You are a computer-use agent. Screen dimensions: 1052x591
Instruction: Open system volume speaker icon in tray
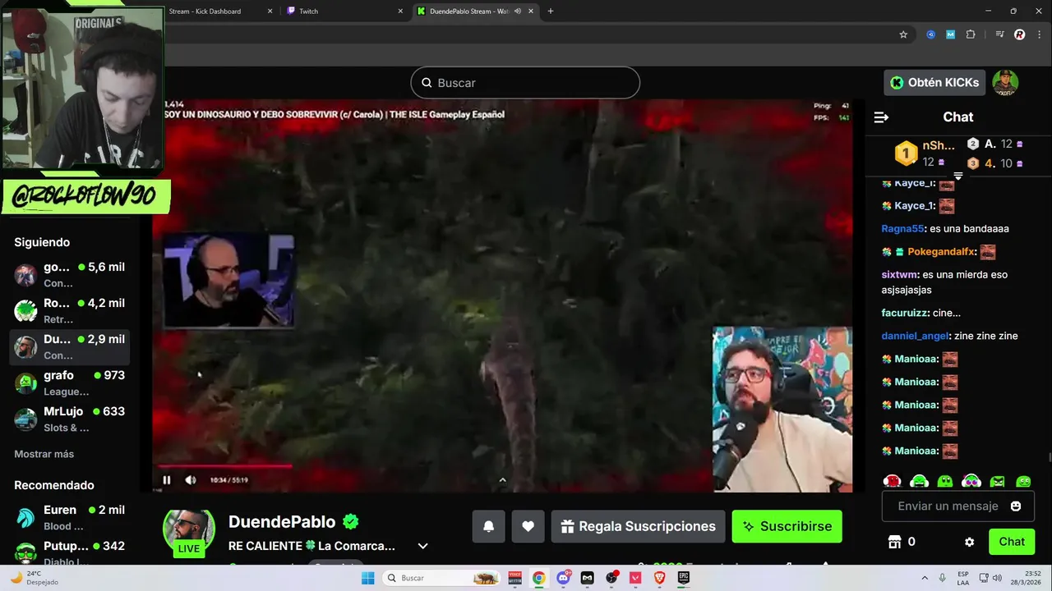(997, 578)
